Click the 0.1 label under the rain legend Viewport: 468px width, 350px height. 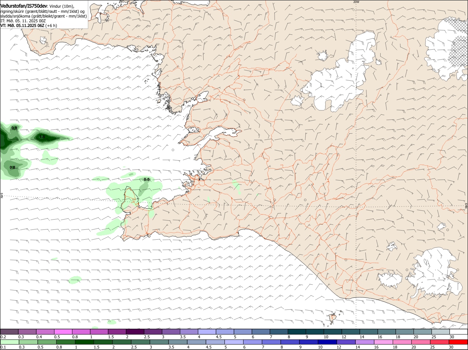[3, 347]
